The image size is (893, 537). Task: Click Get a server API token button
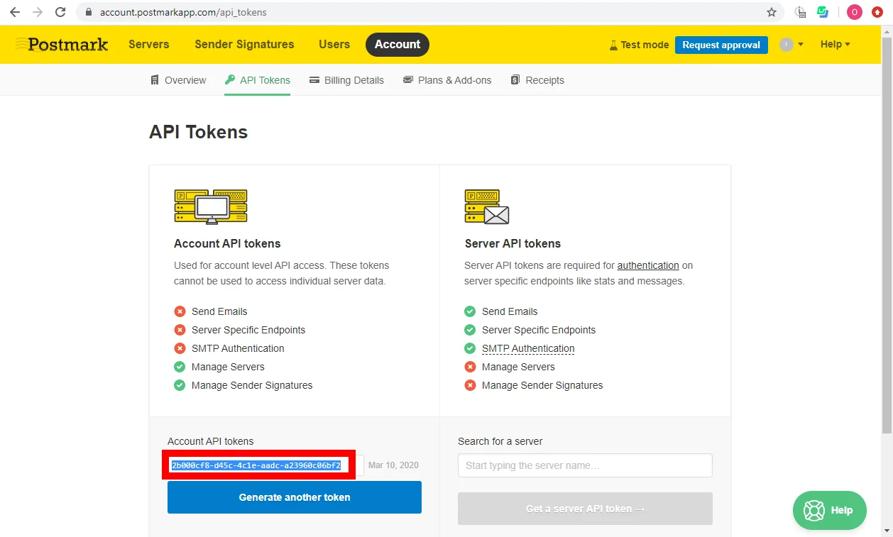[585, 509]
